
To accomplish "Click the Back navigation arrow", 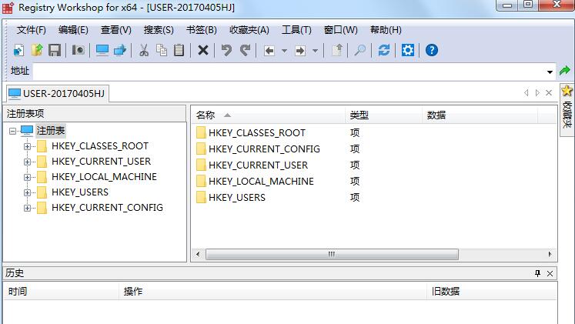I will pos(269,50).
